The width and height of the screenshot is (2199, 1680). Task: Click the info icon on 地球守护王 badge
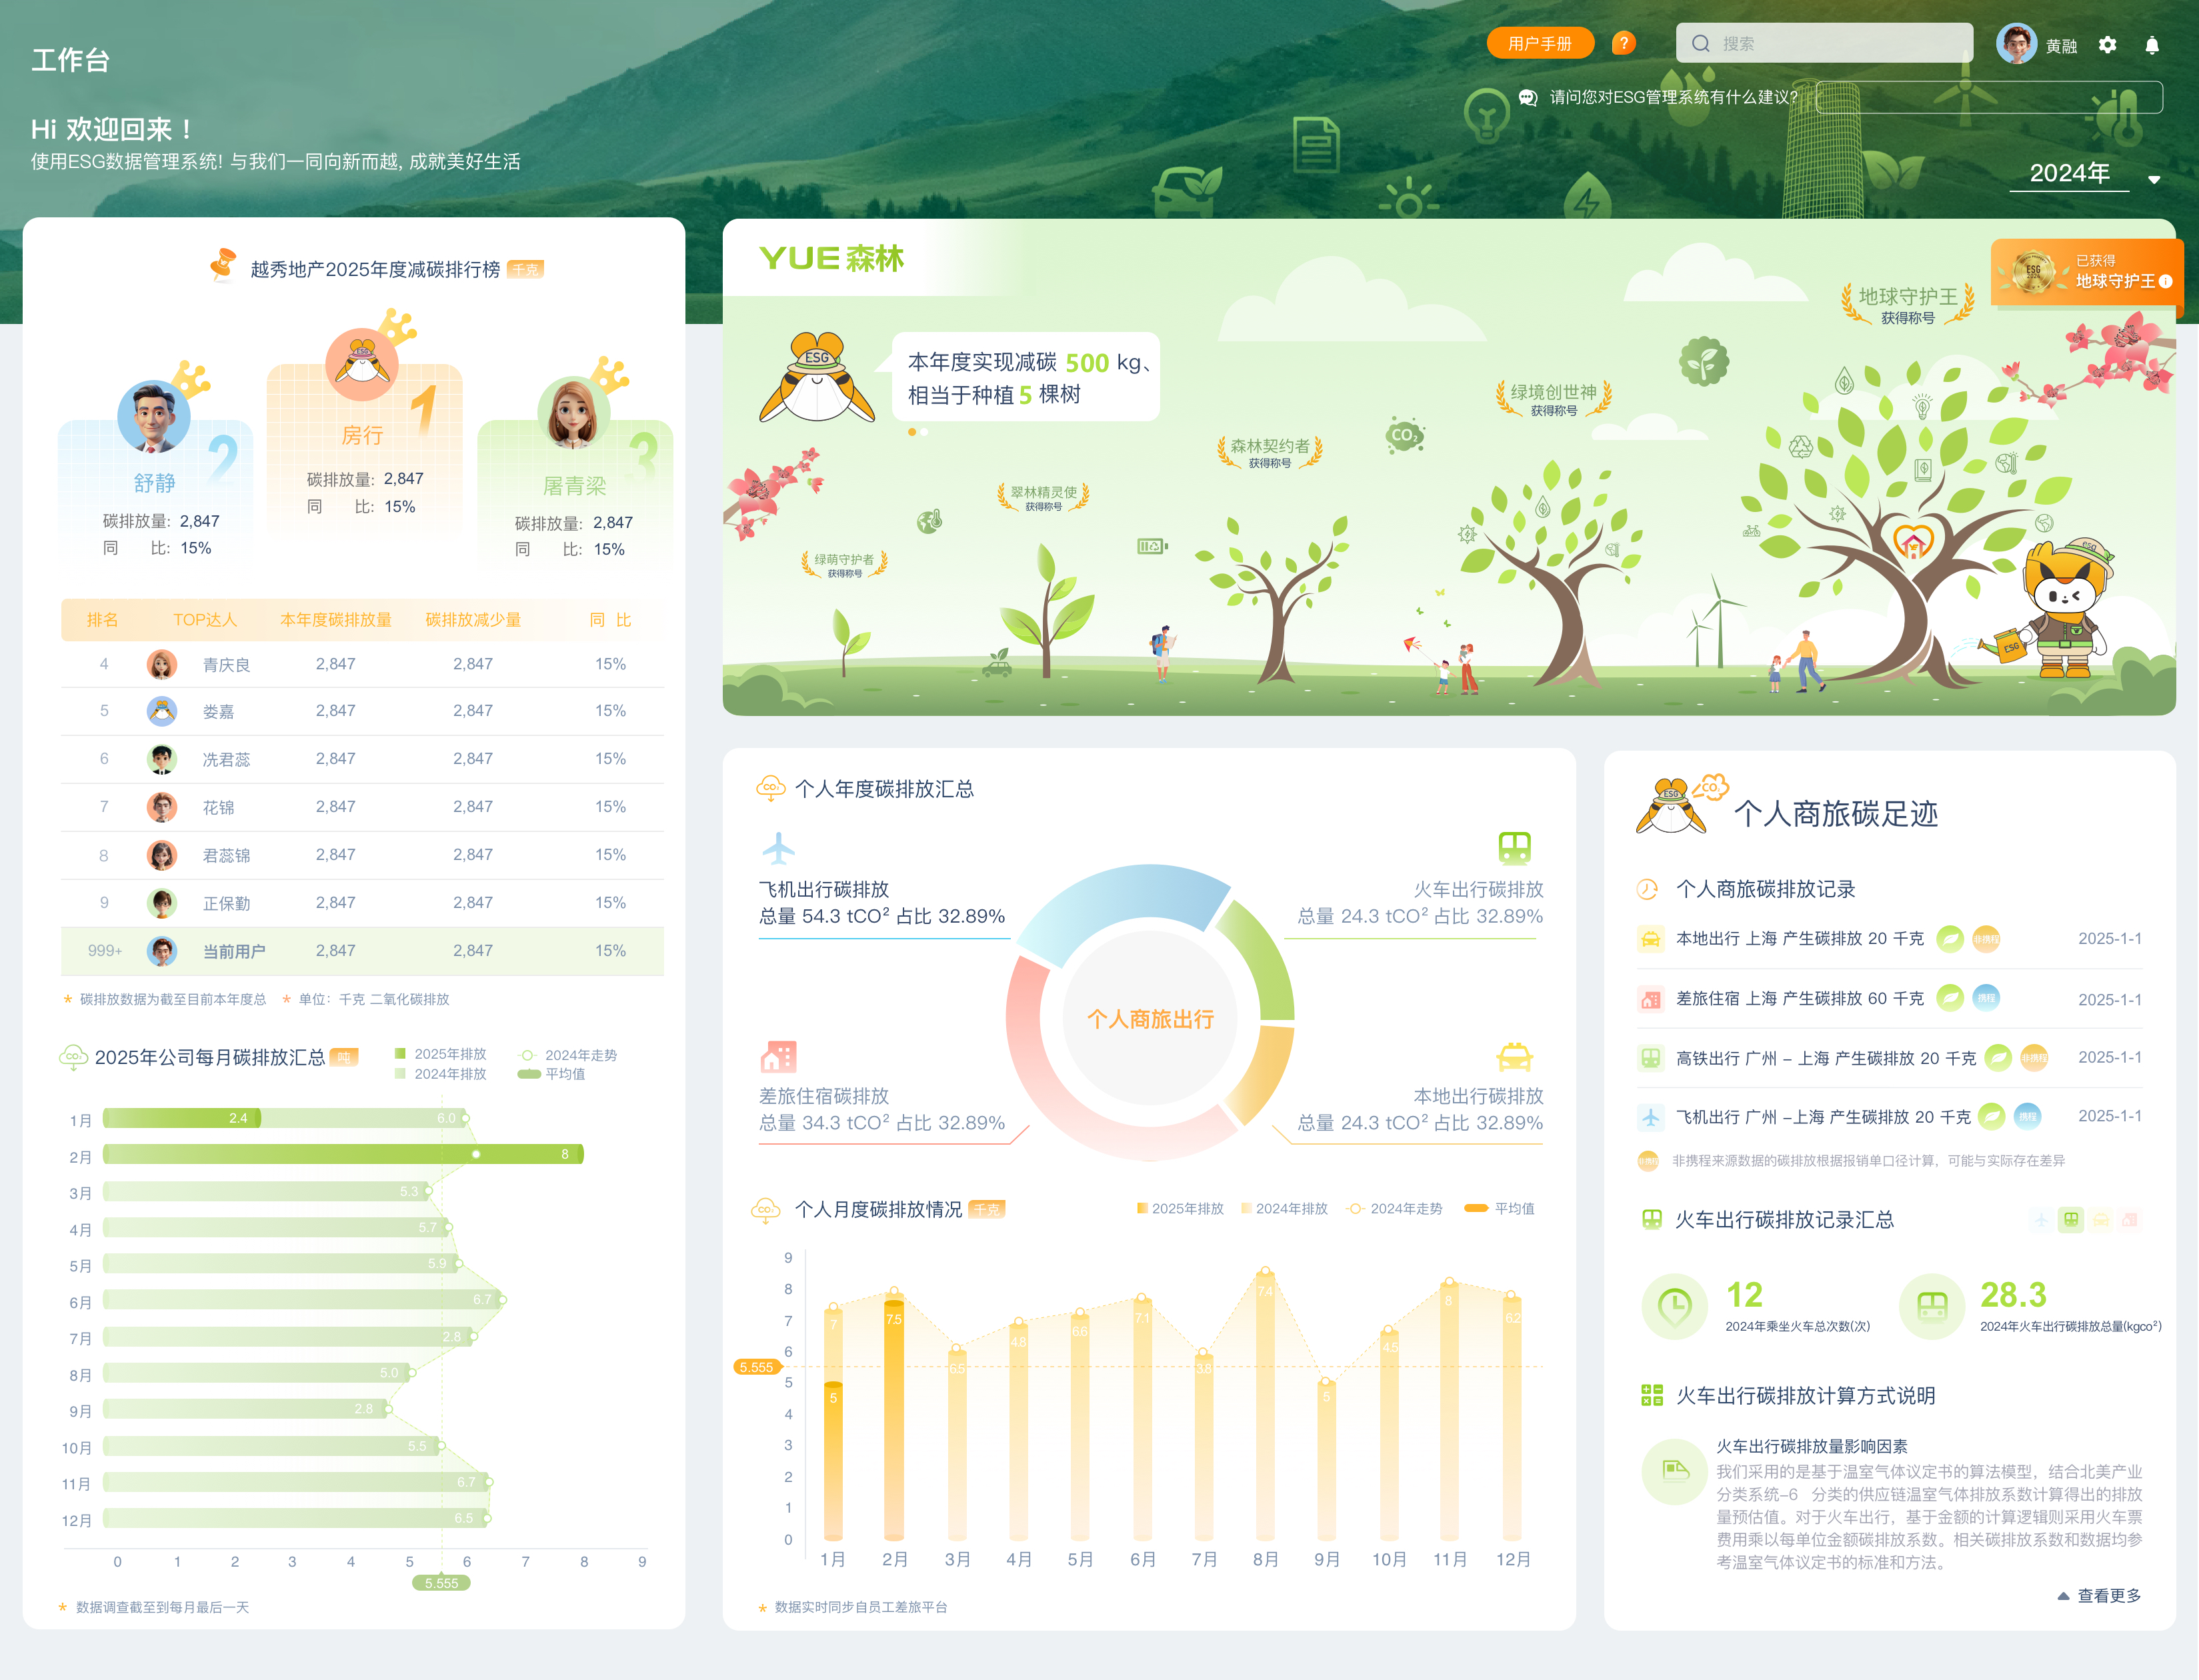(2165, 281)
